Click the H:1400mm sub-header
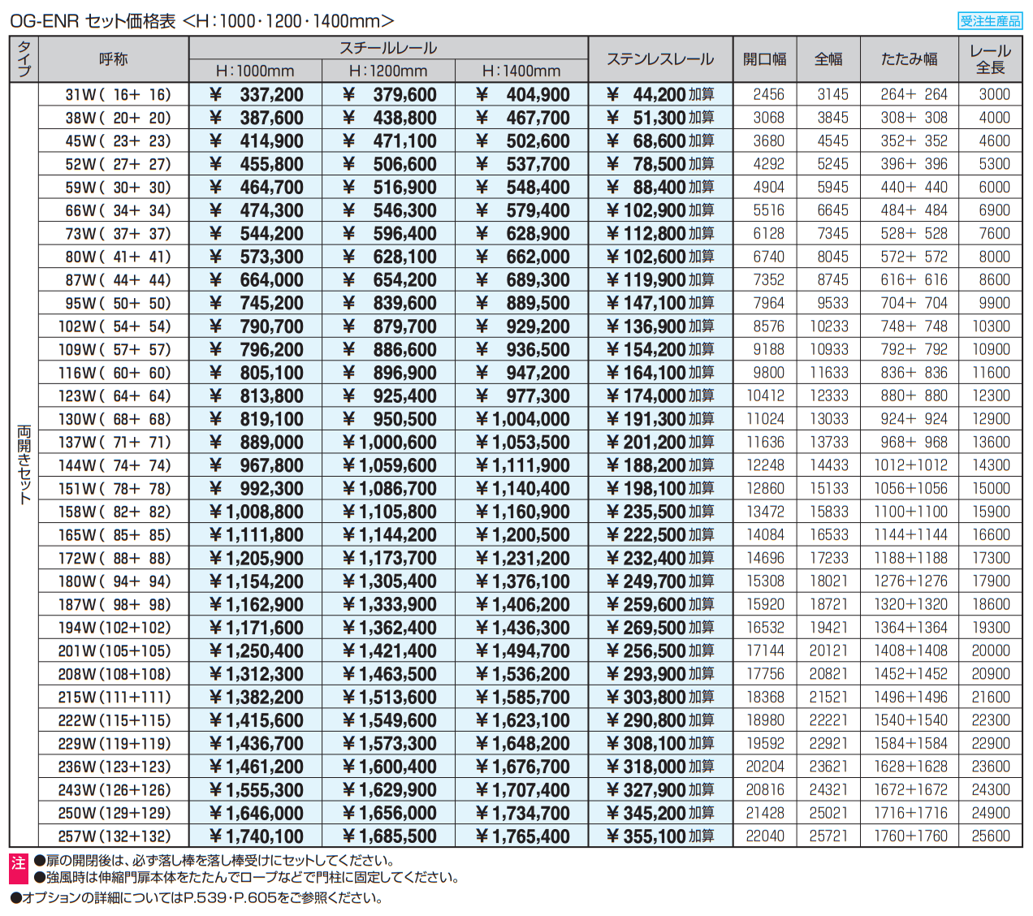This screenshot has width=1033, height=916. (x=521, y=71)
